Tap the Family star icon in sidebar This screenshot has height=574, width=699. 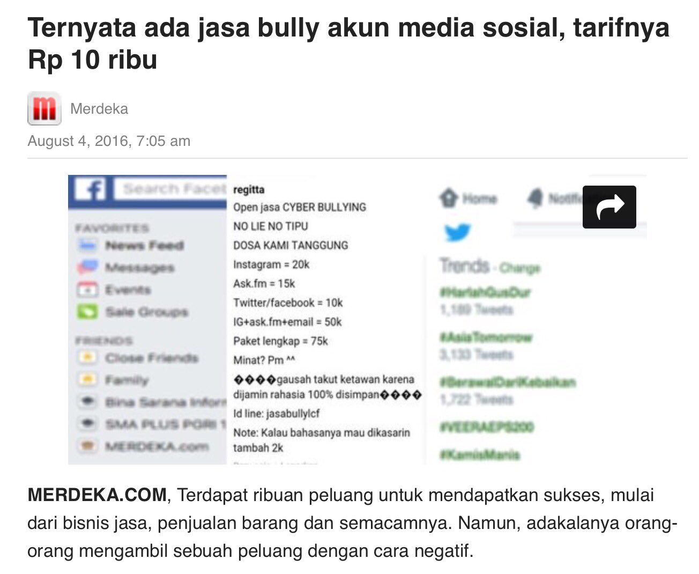tap(87, 380)
